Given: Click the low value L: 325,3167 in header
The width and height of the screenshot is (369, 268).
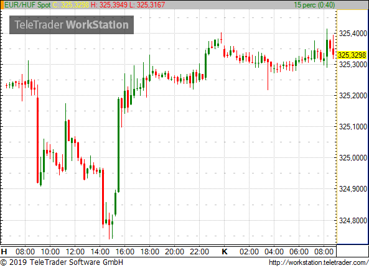Looking at the screenshot, I should tap(147, 5).
